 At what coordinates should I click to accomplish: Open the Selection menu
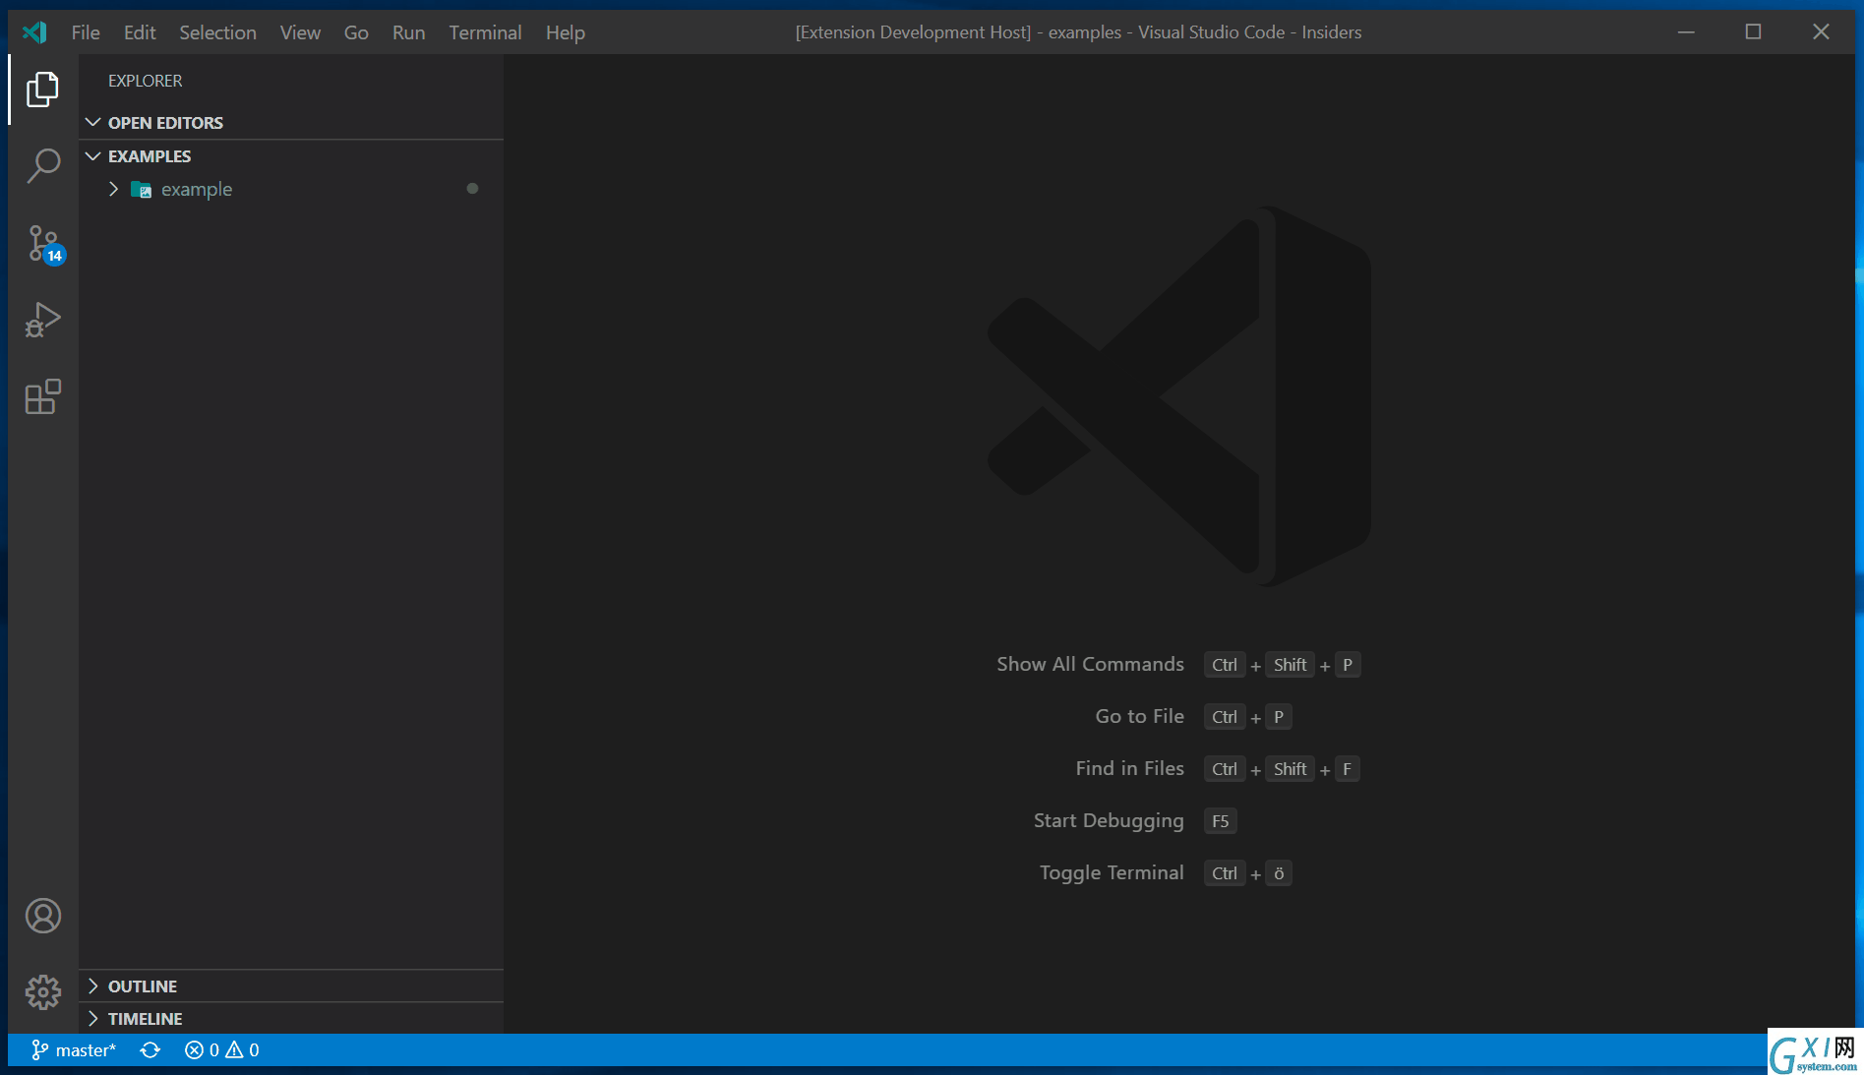point(217,32)
